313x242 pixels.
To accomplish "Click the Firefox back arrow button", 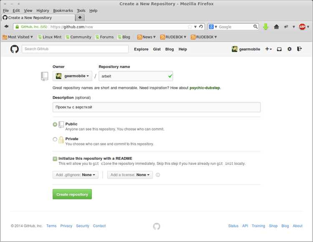I will pyautogui.click(x=6, y=26).
